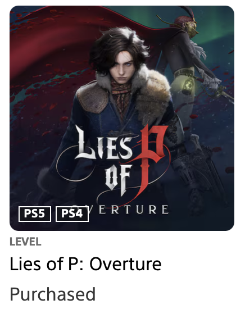Viewport: 245px width, 309px height.
Task: Click the glowing lantern on the belt
Action: (188, 86)
